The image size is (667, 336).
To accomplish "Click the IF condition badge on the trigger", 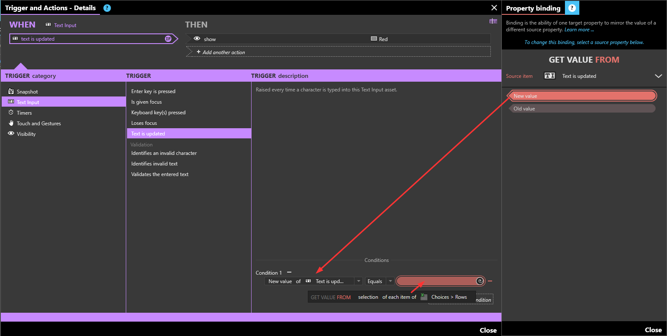I will tap(168, 39).
